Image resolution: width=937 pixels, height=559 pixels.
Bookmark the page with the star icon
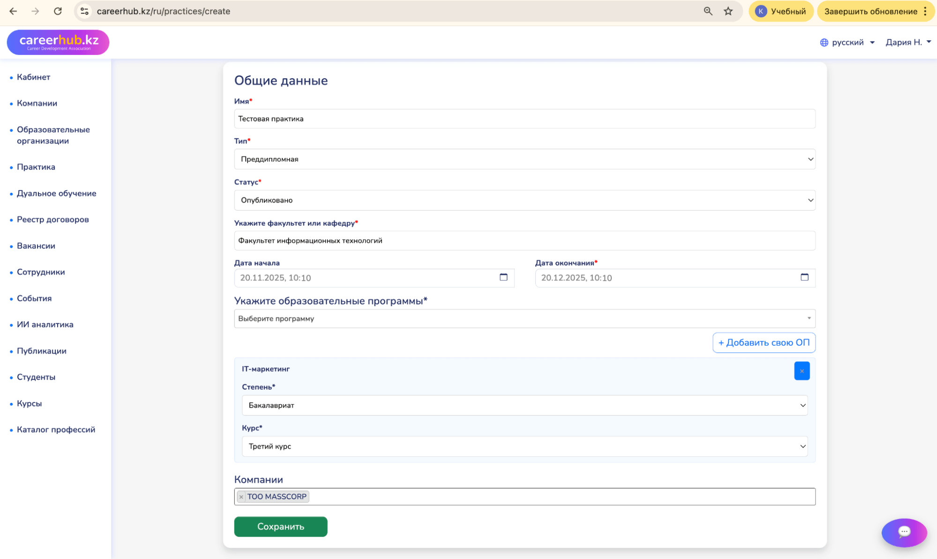[x=728, y=11]
